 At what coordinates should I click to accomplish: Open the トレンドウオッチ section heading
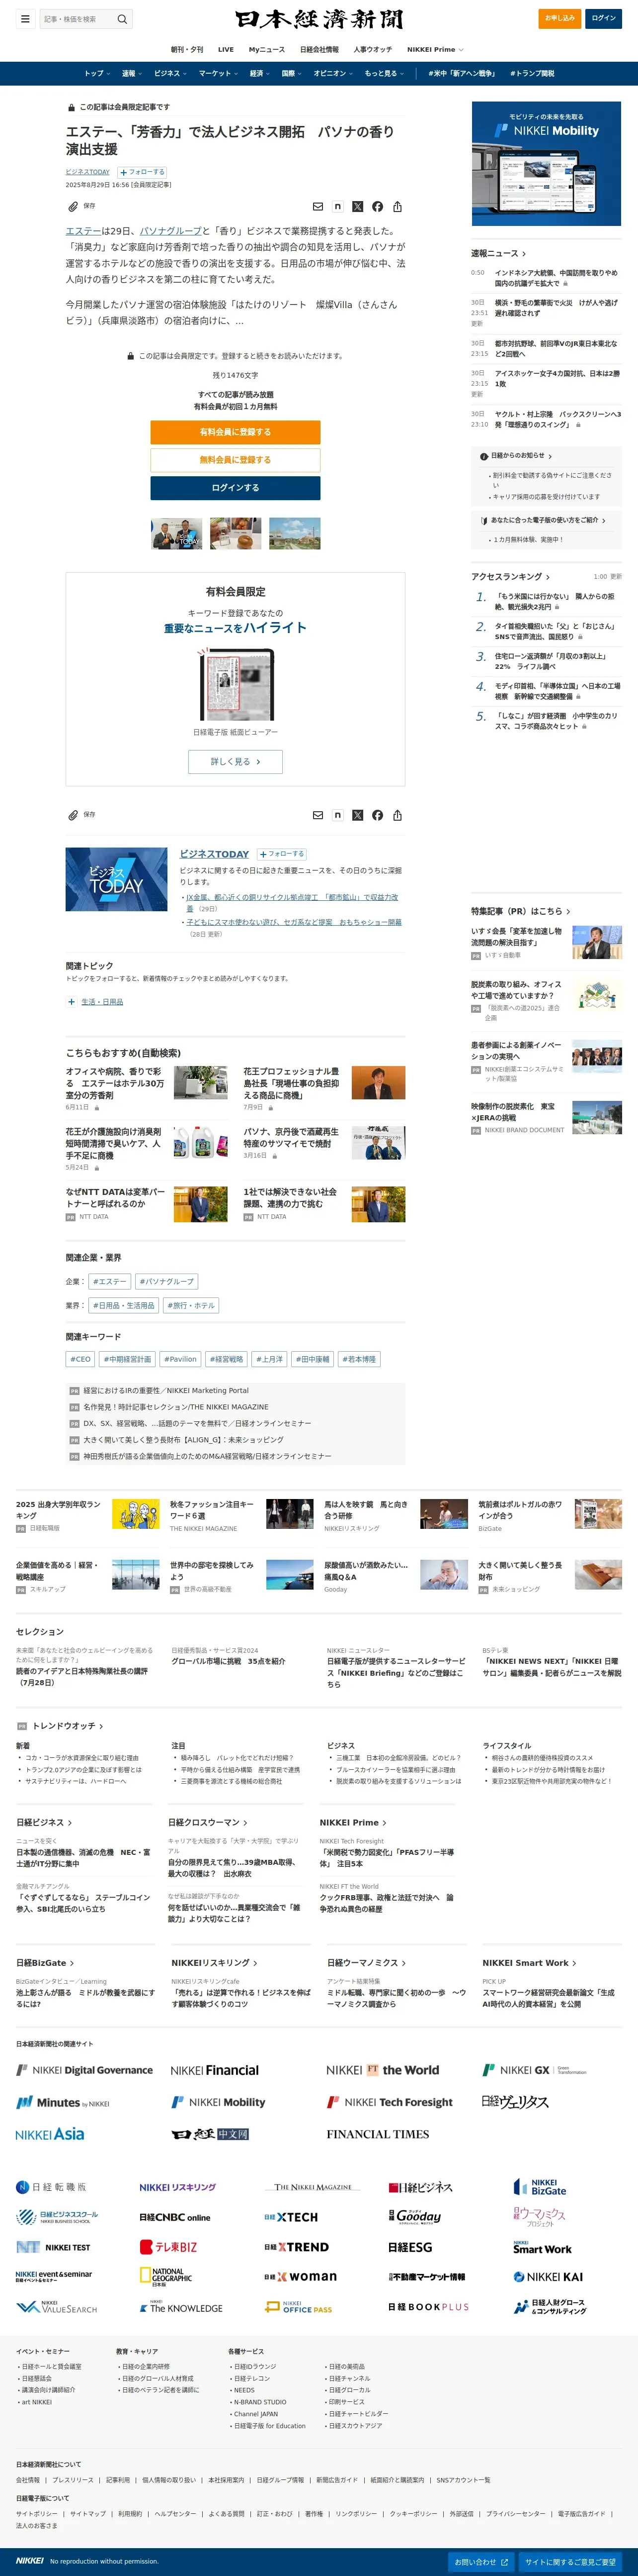[68, 1726]
